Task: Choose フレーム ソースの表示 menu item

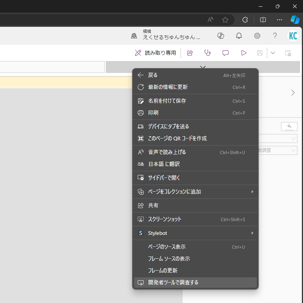Action: click(x=195, y=259)
